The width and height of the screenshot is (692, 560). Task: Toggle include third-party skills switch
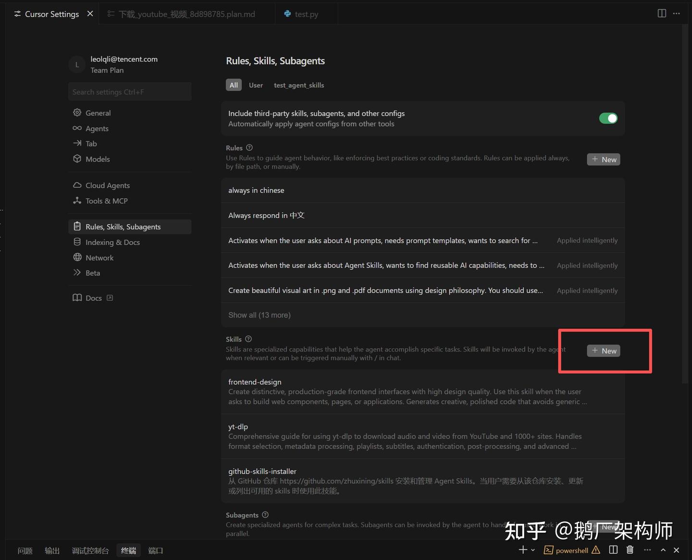coord(608,118)
